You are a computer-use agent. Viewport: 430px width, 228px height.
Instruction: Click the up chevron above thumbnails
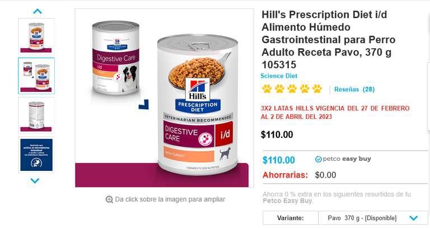click(38, 11)
